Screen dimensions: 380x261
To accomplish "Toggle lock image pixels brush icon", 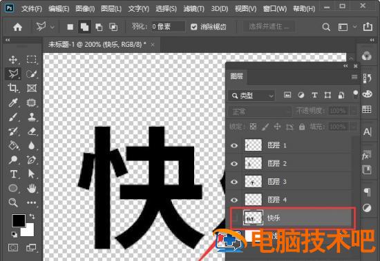I will click(x=265, y=127).
